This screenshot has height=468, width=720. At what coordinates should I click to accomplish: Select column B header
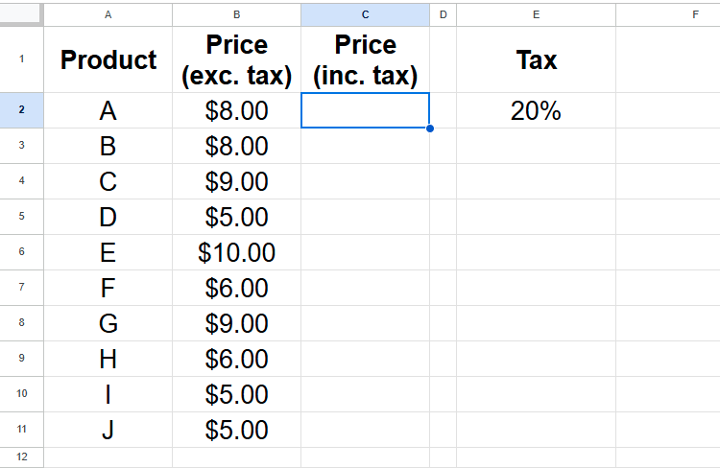(236, 14)
